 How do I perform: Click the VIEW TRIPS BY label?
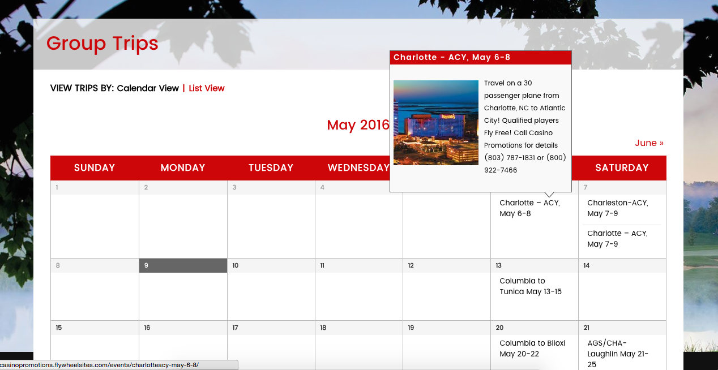[82, 88]
